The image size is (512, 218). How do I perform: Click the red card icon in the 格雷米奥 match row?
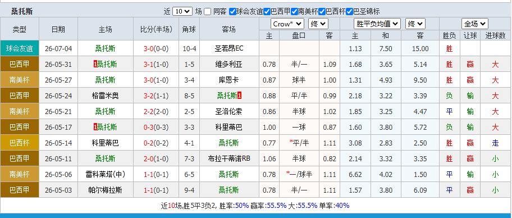239,96
